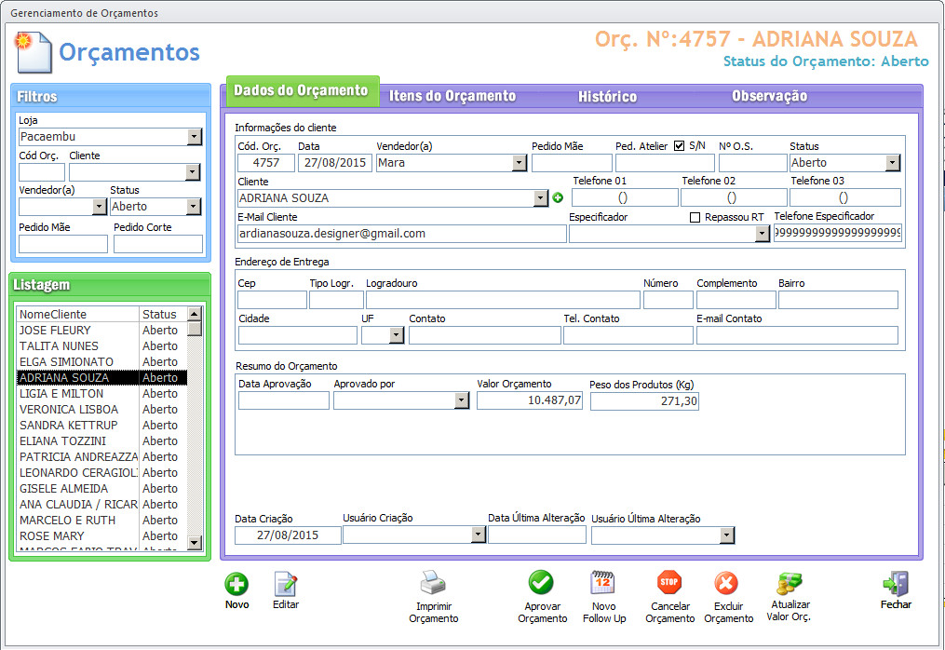Click the Atualizar Valor Orç. money icon
The height and width of the screenshot is (650, 945).
pyautogui.click(x=789, y=584)
